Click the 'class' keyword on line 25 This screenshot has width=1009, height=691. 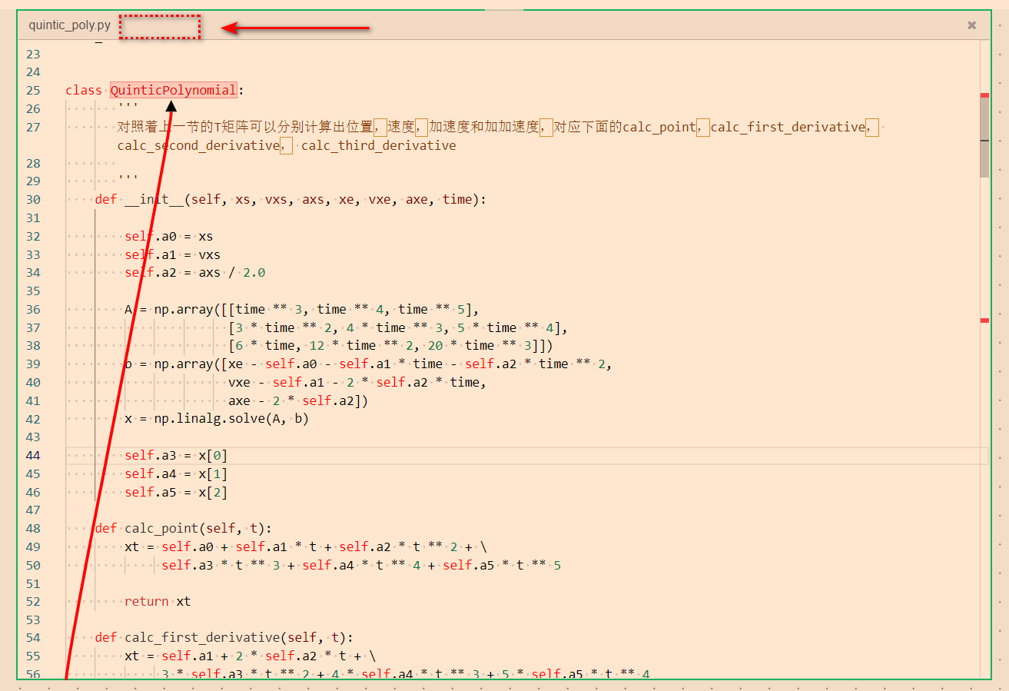coord(83,91)
